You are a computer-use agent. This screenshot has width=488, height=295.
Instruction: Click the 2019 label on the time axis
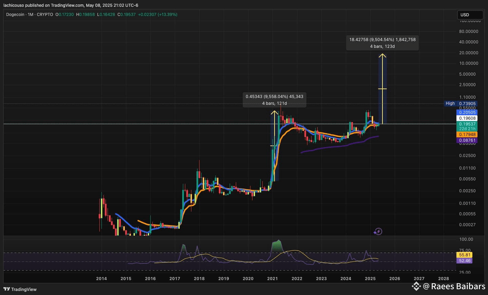tap(224, 279)
